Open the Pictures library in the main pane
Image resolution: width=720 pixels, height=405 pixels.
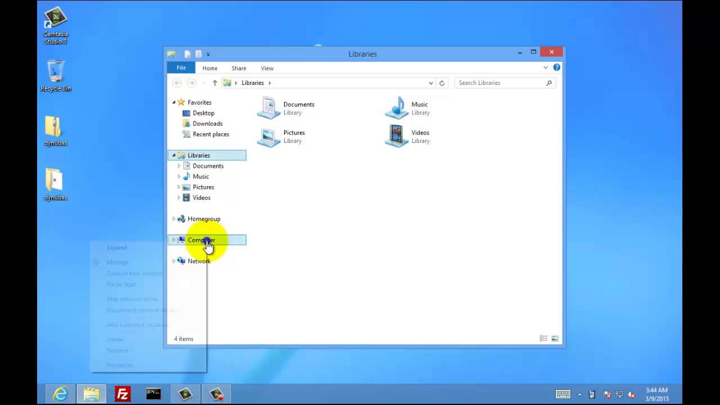(x=281, y=137)
